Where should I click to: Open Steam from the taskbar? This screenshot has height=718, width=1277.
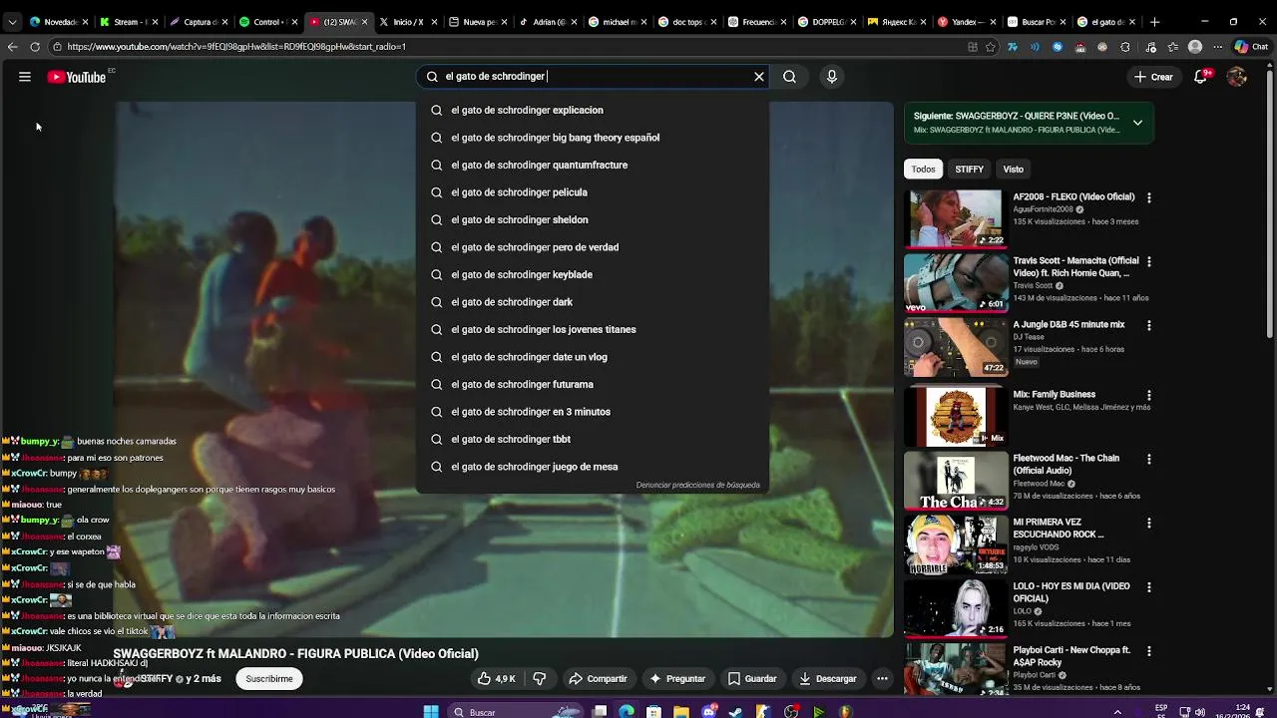coord(736,712)
